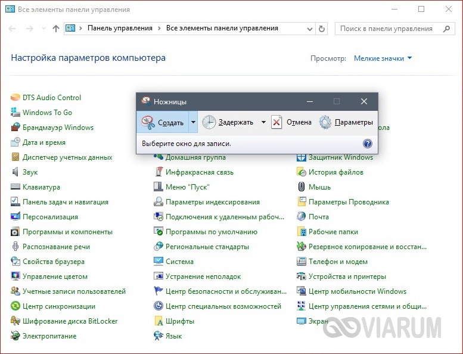The width and height of the screenshot is (463, 354).
Task: Open Распознавание речи microphone icon
Action: tap(15, 247)
